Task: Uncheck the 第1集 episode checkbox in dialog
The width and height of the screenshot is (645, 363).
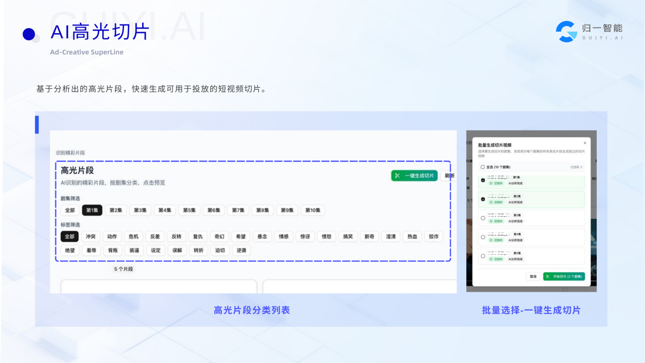Action: point(483,180)
